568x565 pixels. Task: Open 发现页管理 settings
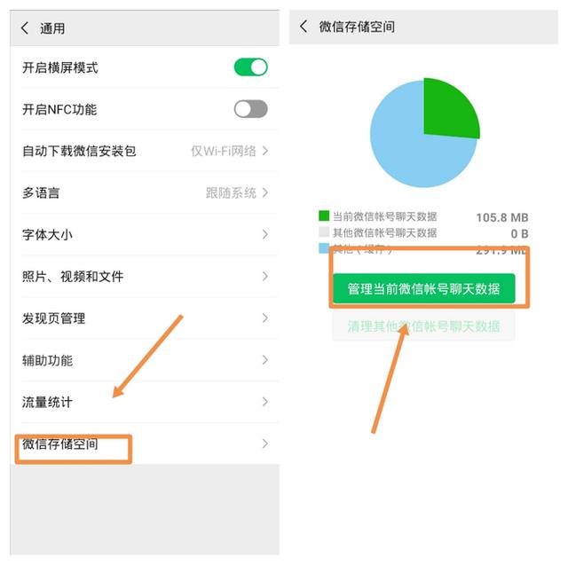(145, 318)
